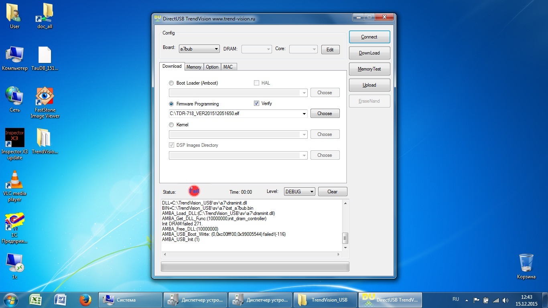Click the log vertical scrollbar thumb

click(344, 238)
